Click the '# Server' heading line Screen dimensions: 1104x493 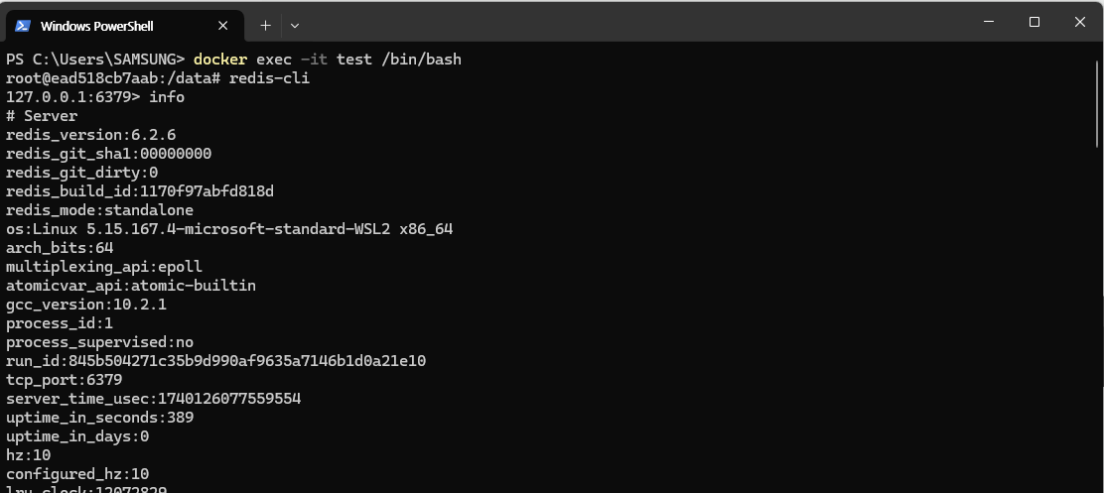(42, 116)
